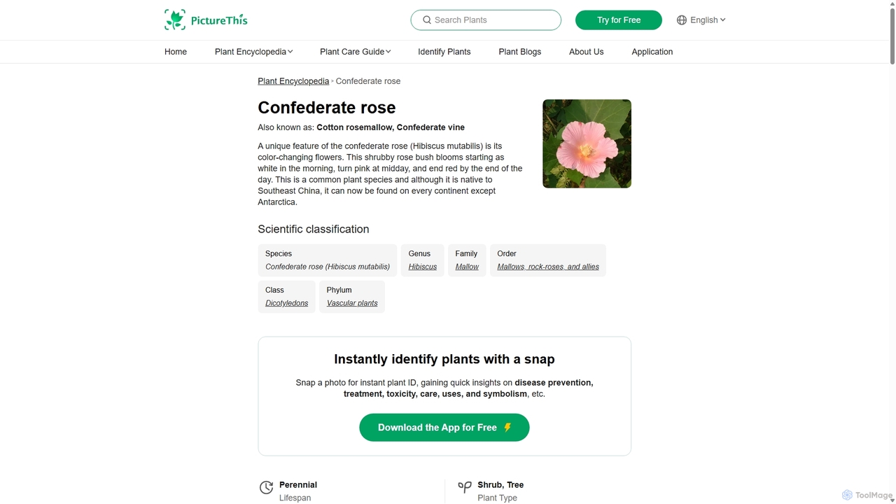Click the Scientific classification heading
Viewport: 896px width, 504px height.
pyautogui.click(x=314, y=229)
